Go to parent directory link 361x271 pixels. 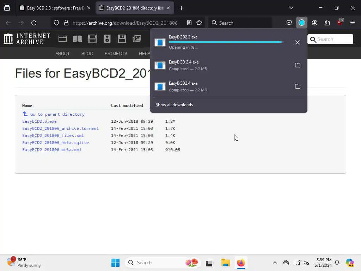(x=57, y=114)
